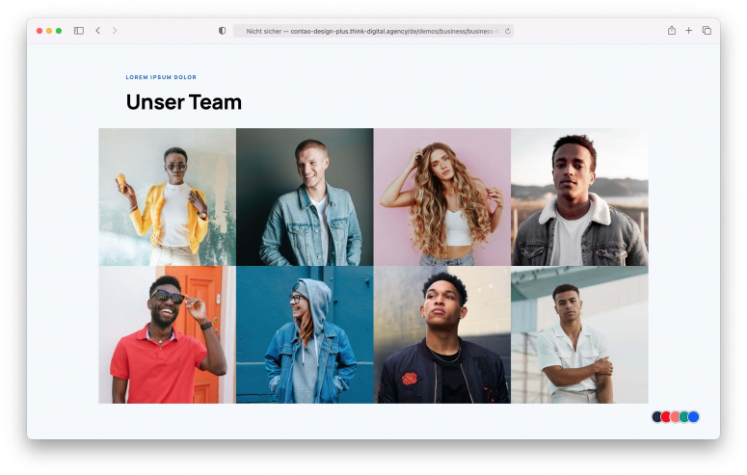
Task: Click the man with crossed arms photo
Action: point(579,334)
